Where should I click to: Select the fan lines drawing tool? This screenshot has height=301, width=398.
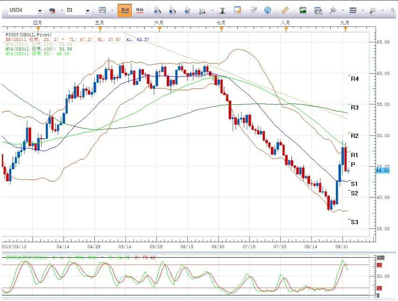373,10
